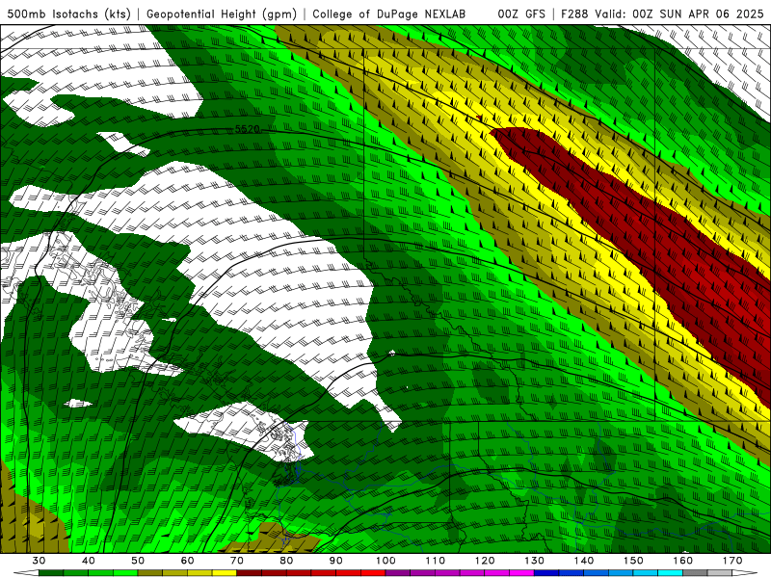Click the legend value 160
Viewport: 771px width, 578px height.
(683, 561)
